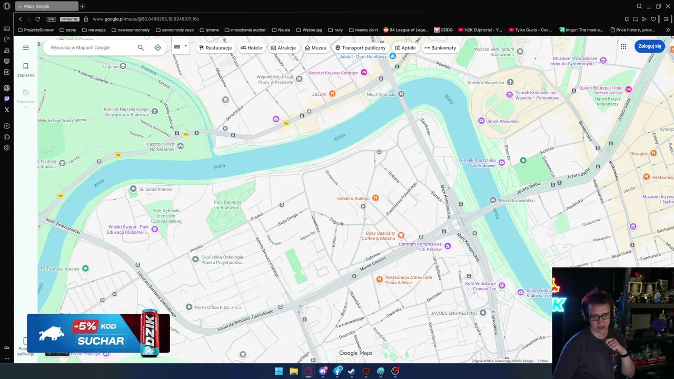Filter map by Hotele
Screen dimensions: 674x379
251,48
